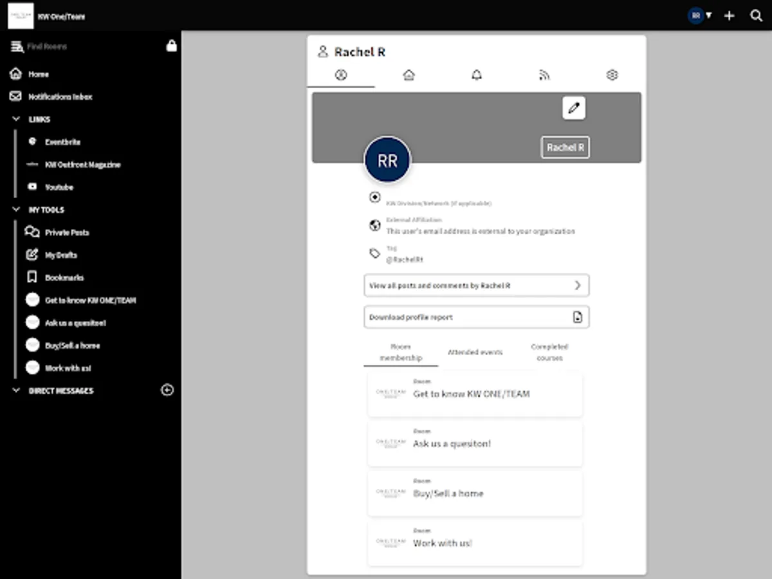Screen dimensions: 772x579
Task: Open Get to know KW ONE/TEAM room card
Action: 475,394
